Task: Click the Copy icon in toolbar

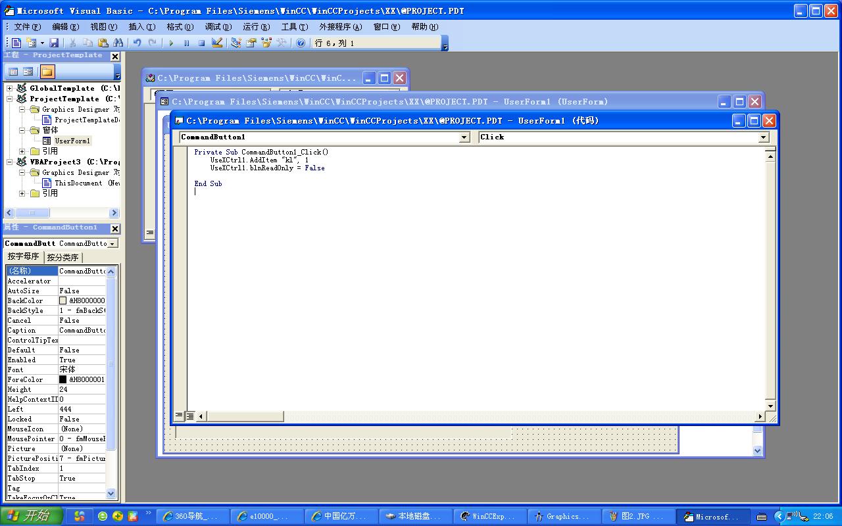Action: (87, 43)
